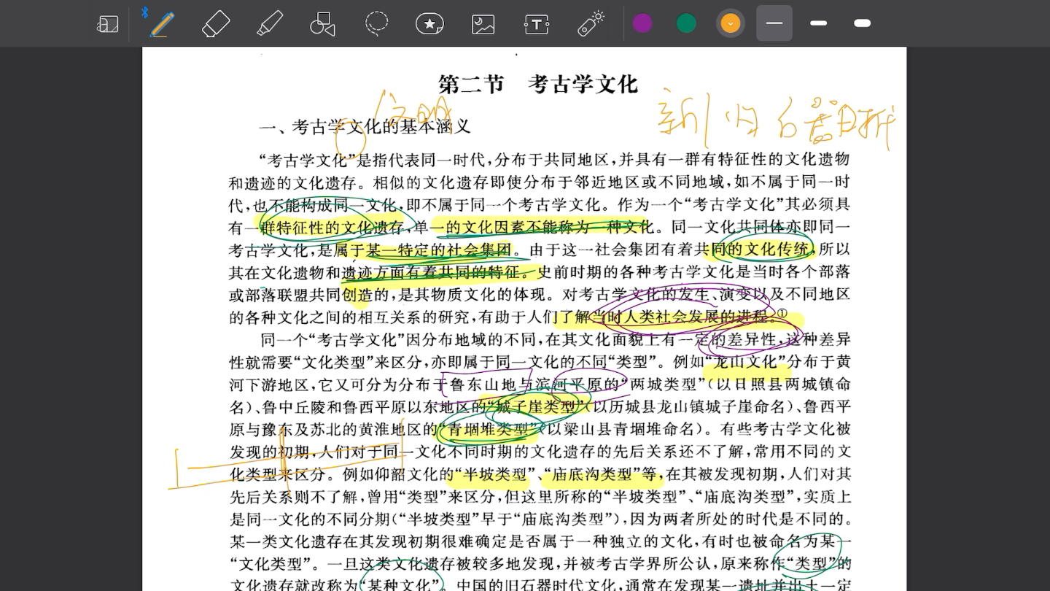
Task: Select the Eraser tool
Action: pos(216,23)
